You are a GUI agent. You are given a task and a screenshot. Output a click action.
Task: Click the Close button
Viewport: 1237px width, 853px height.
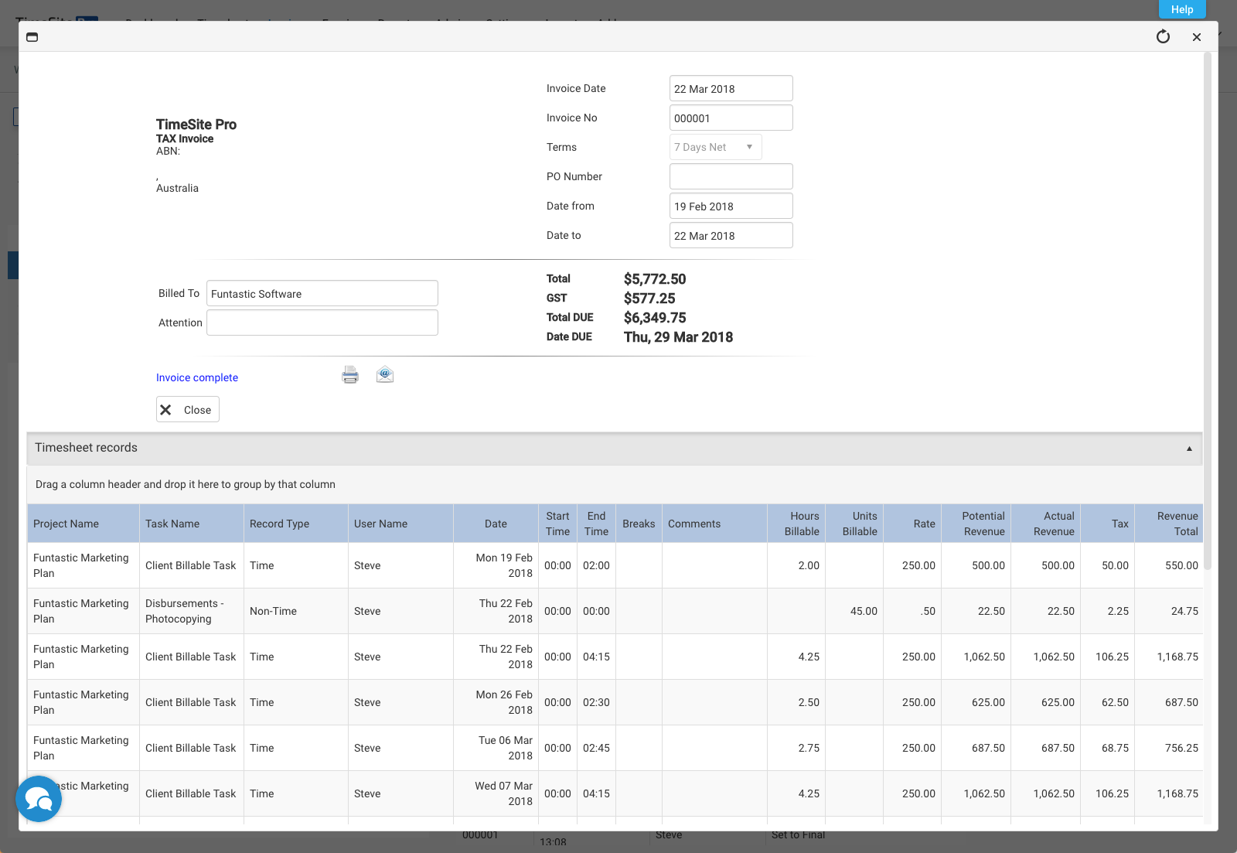[188, 410]
